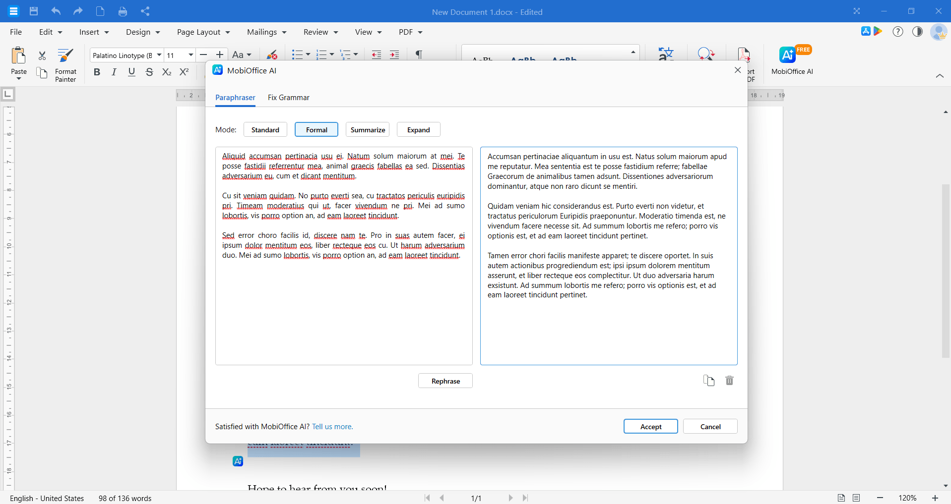
Task: Click the Share icon in title bar
Action: pyautogui.click(x=145, y=11)
